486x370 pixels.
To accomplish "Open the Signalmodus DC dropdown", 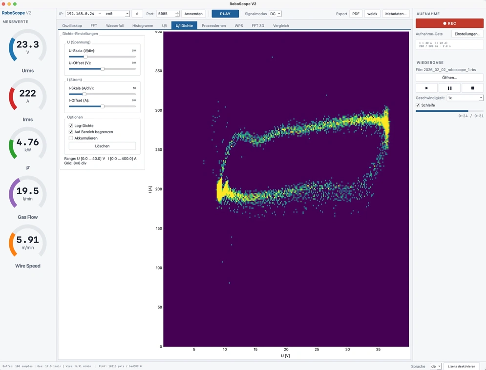I will (275, 14).
